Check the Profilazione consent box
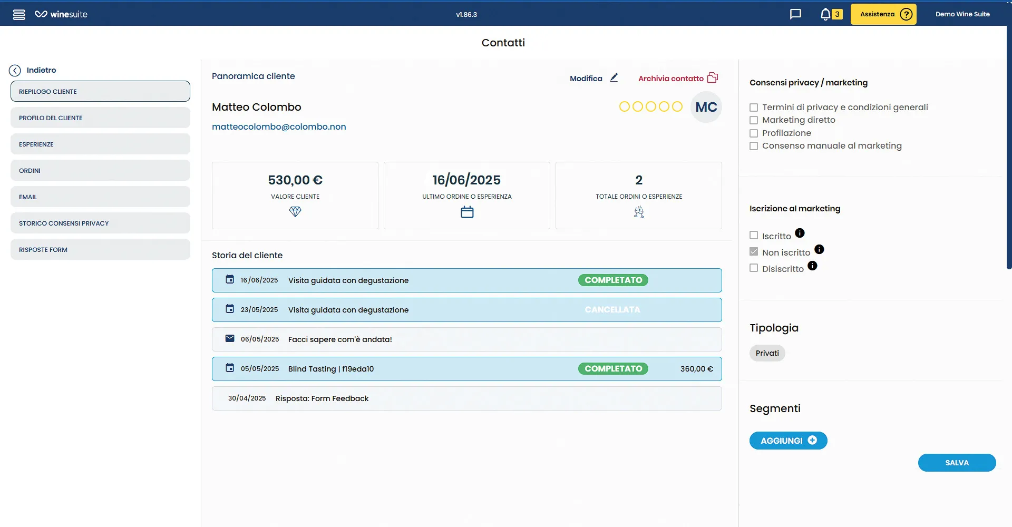 (754, 133)
